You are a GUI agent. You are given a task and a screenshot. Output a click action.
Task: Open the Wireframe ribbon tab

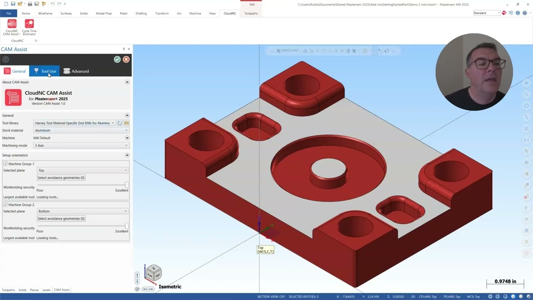[x=45, y=13]
